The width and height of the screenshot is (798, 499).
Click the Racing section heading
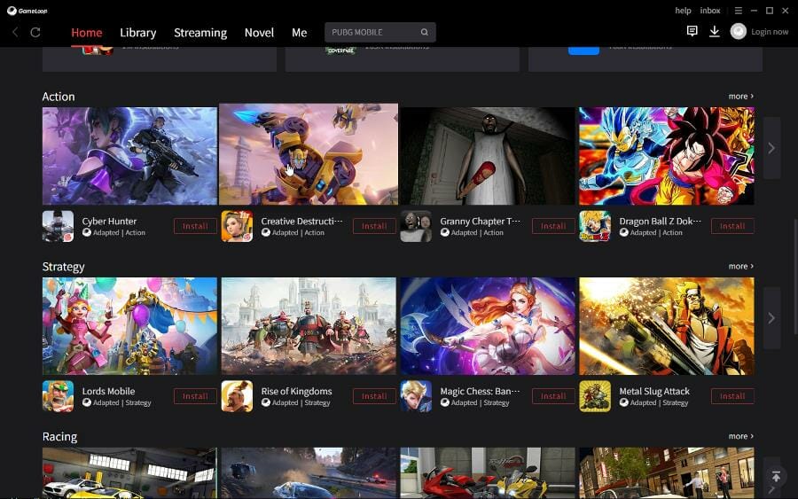coord(59,436)
